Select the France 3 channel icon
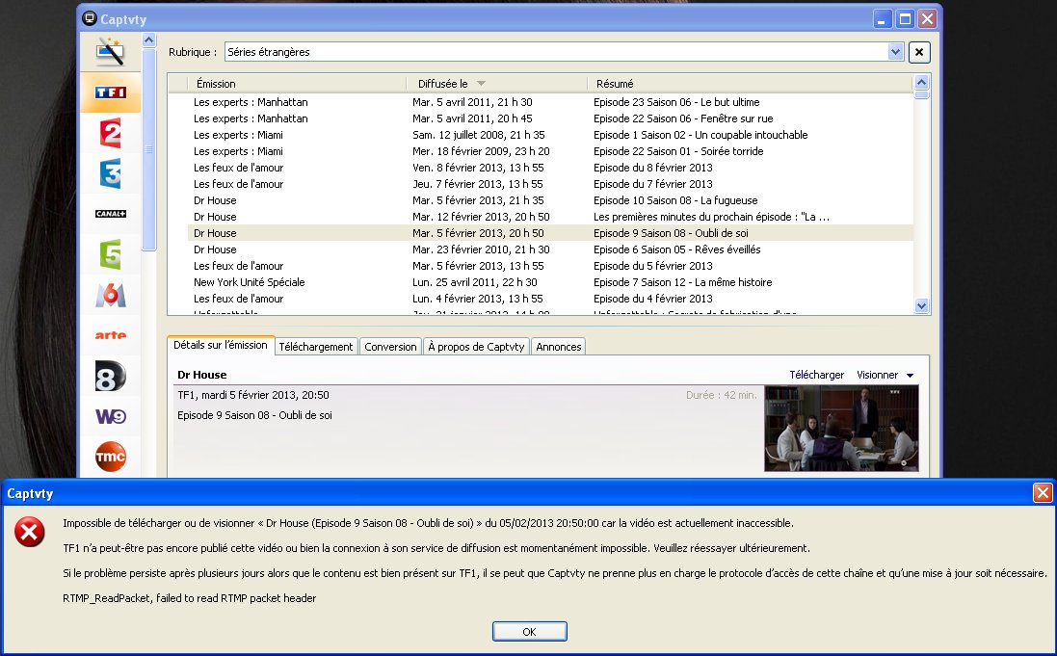 coord(111,173)
